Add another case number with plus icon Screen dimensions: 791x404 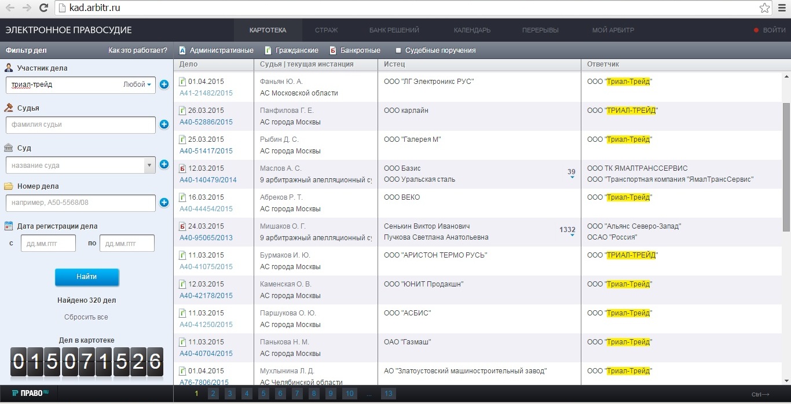(x=164, y=203)
